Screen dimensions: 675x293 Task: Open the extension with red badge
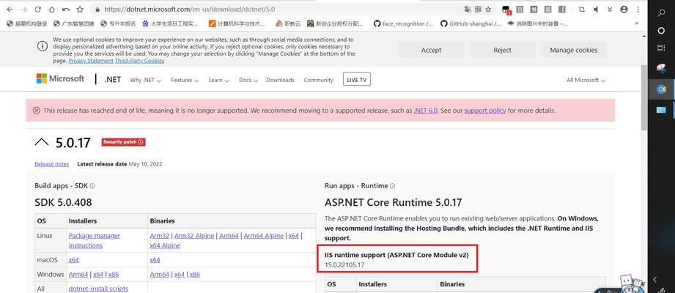tap(506, 10)
